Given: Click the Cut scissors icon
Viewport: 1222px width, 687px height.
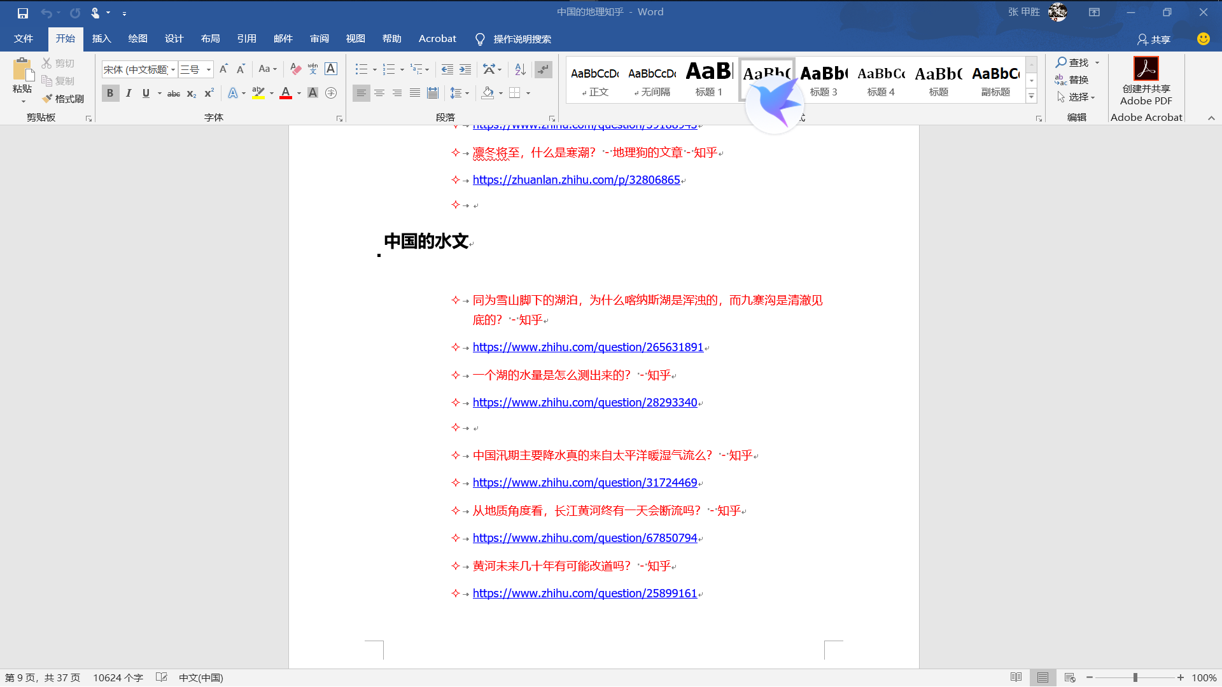Looking at the screenshot, I should tap(46, 63).
